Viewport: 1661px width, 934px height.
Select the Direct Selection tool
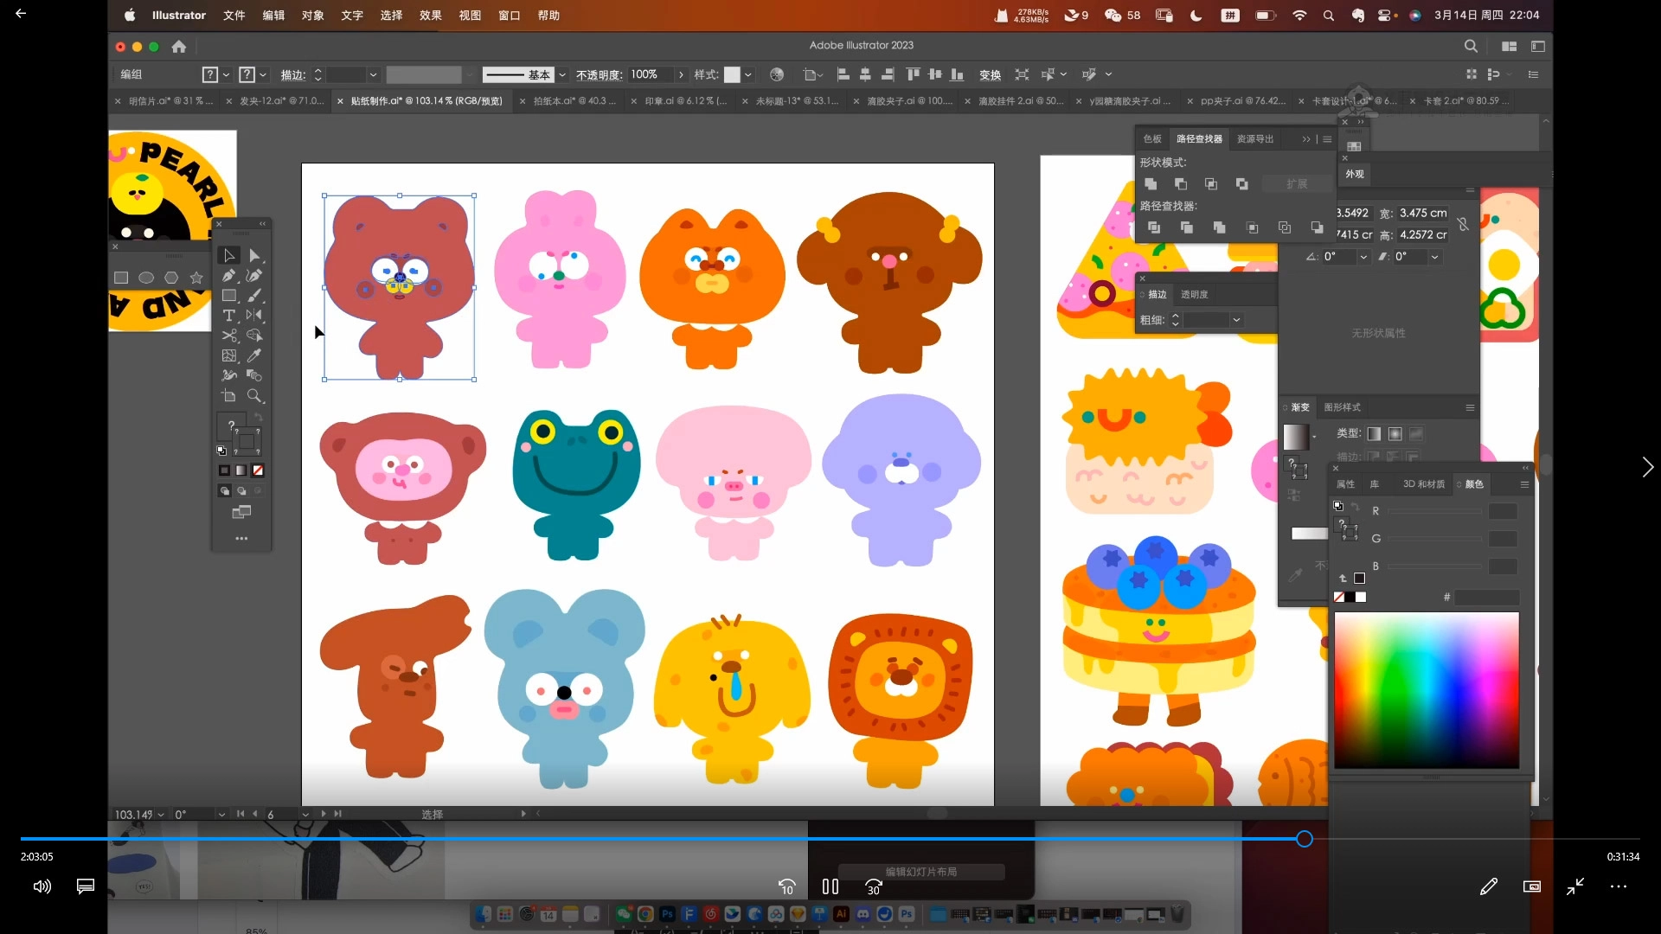coord(254,256)
